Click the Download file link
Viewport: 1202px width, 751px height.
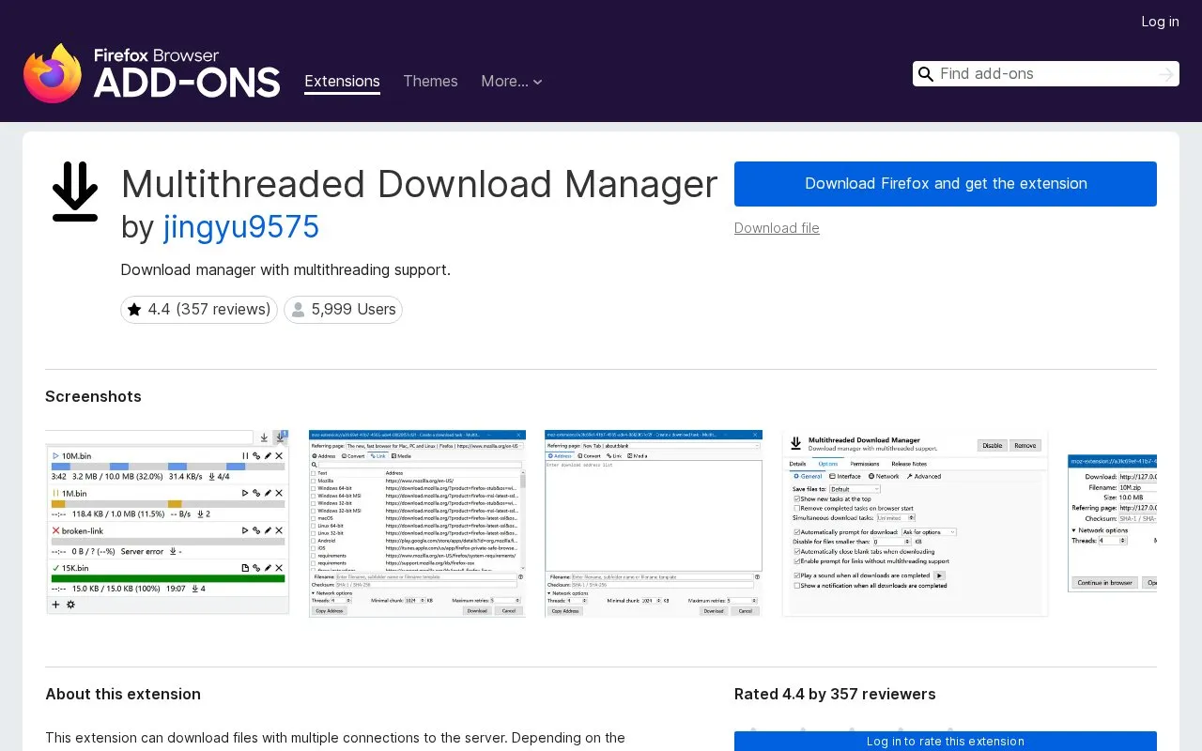(777, 228)
